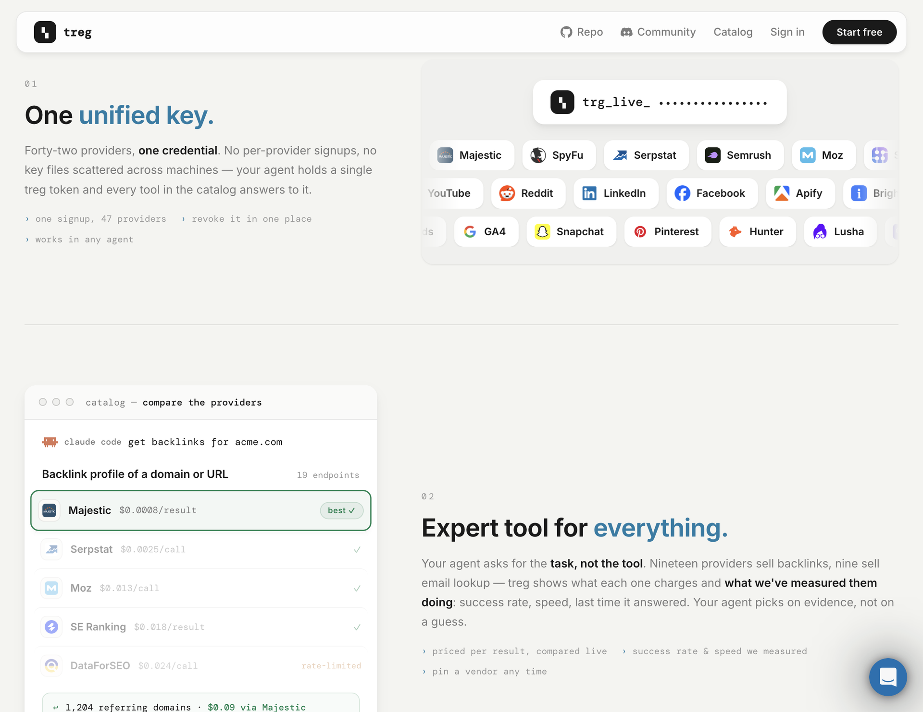Select the Majestic provider chip
Viewport: 923px width, 712px height.
tap(472, 155)
